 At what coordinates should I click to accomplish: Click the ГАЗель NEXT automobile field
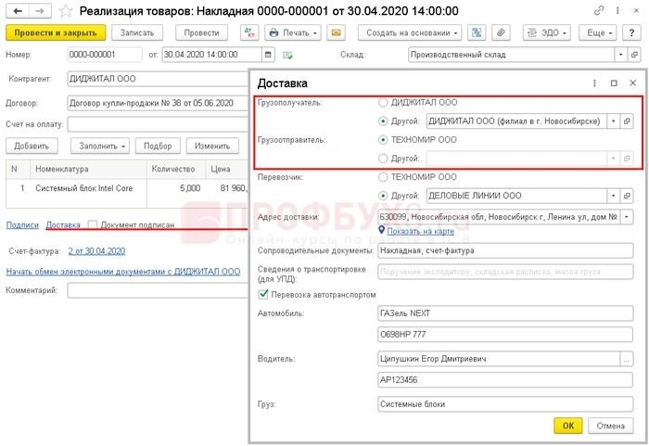pyautogui.click(x=505, y=313)
